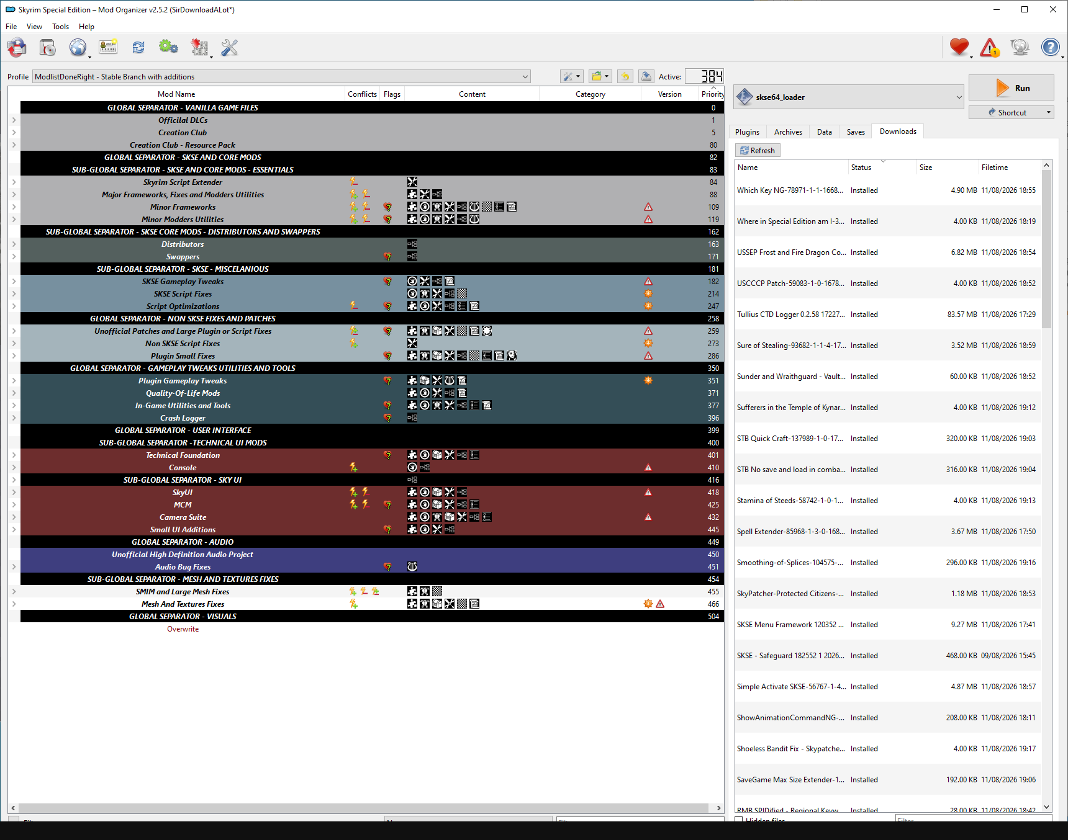Click warning triangle in Camera Suite row
The width and height of the screenshot is (1068, 840).
pyautogui.click(x=648, y=517)
